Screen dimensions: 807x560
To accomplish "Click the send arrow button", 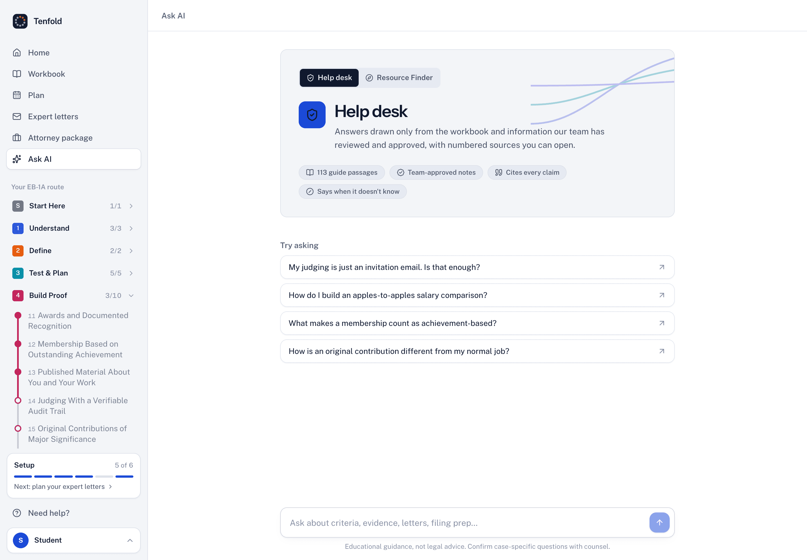I will tap(659, 522).
